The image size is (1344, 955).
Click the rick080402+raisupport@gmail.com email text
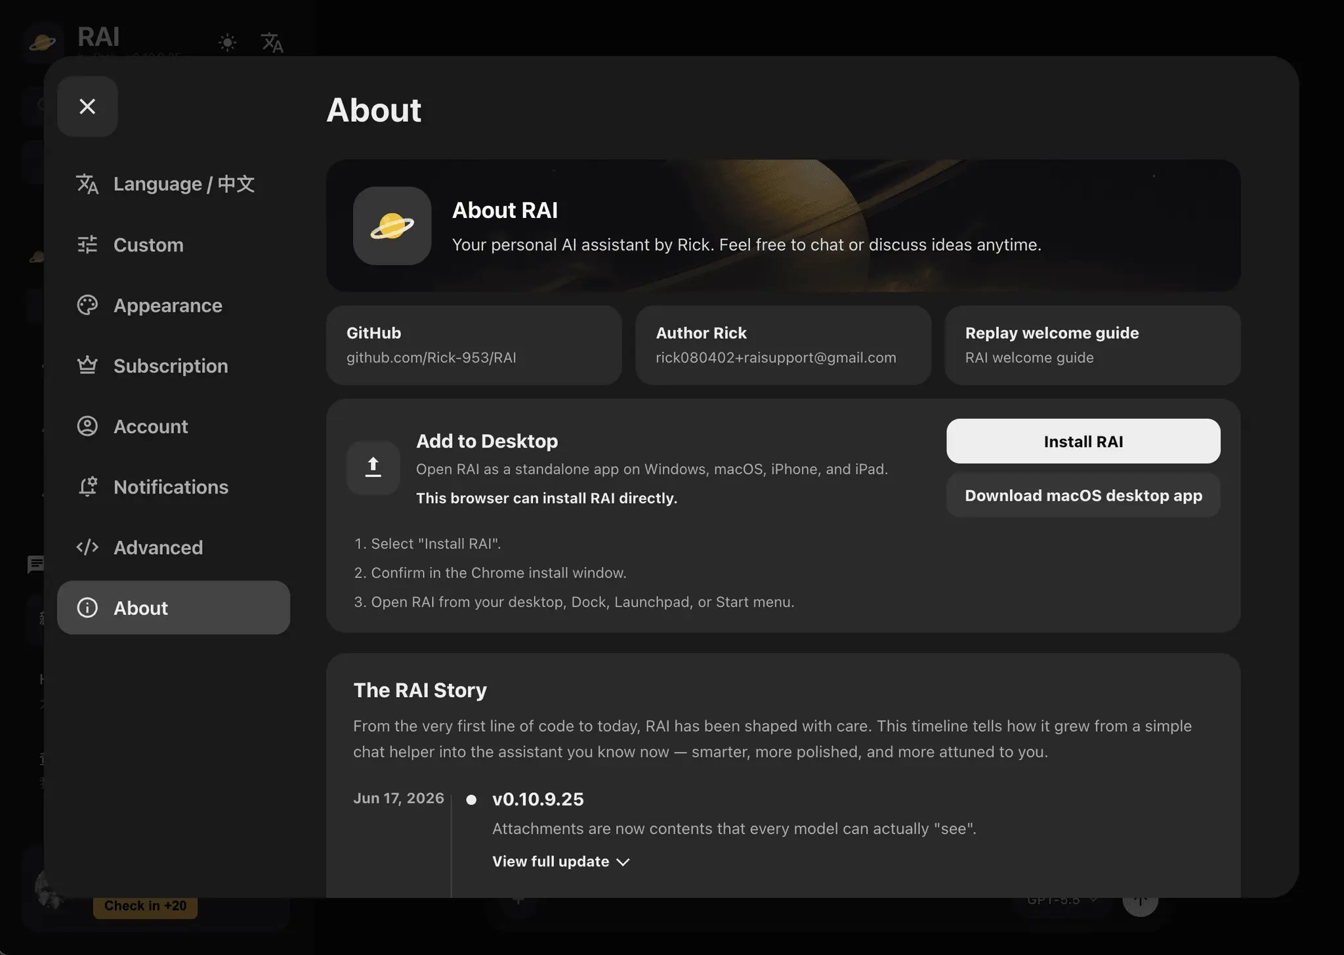(x=776, y=358)
